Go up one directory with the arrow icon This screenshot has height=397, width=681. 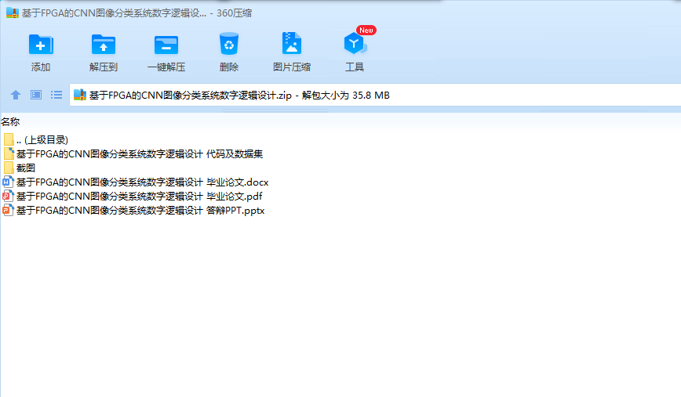click(x=16, y=95)
